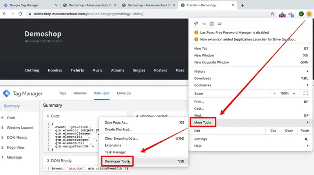Open the Albums navigation link
This screenshot has height=175, width=314.
click(x=117, y=70)
